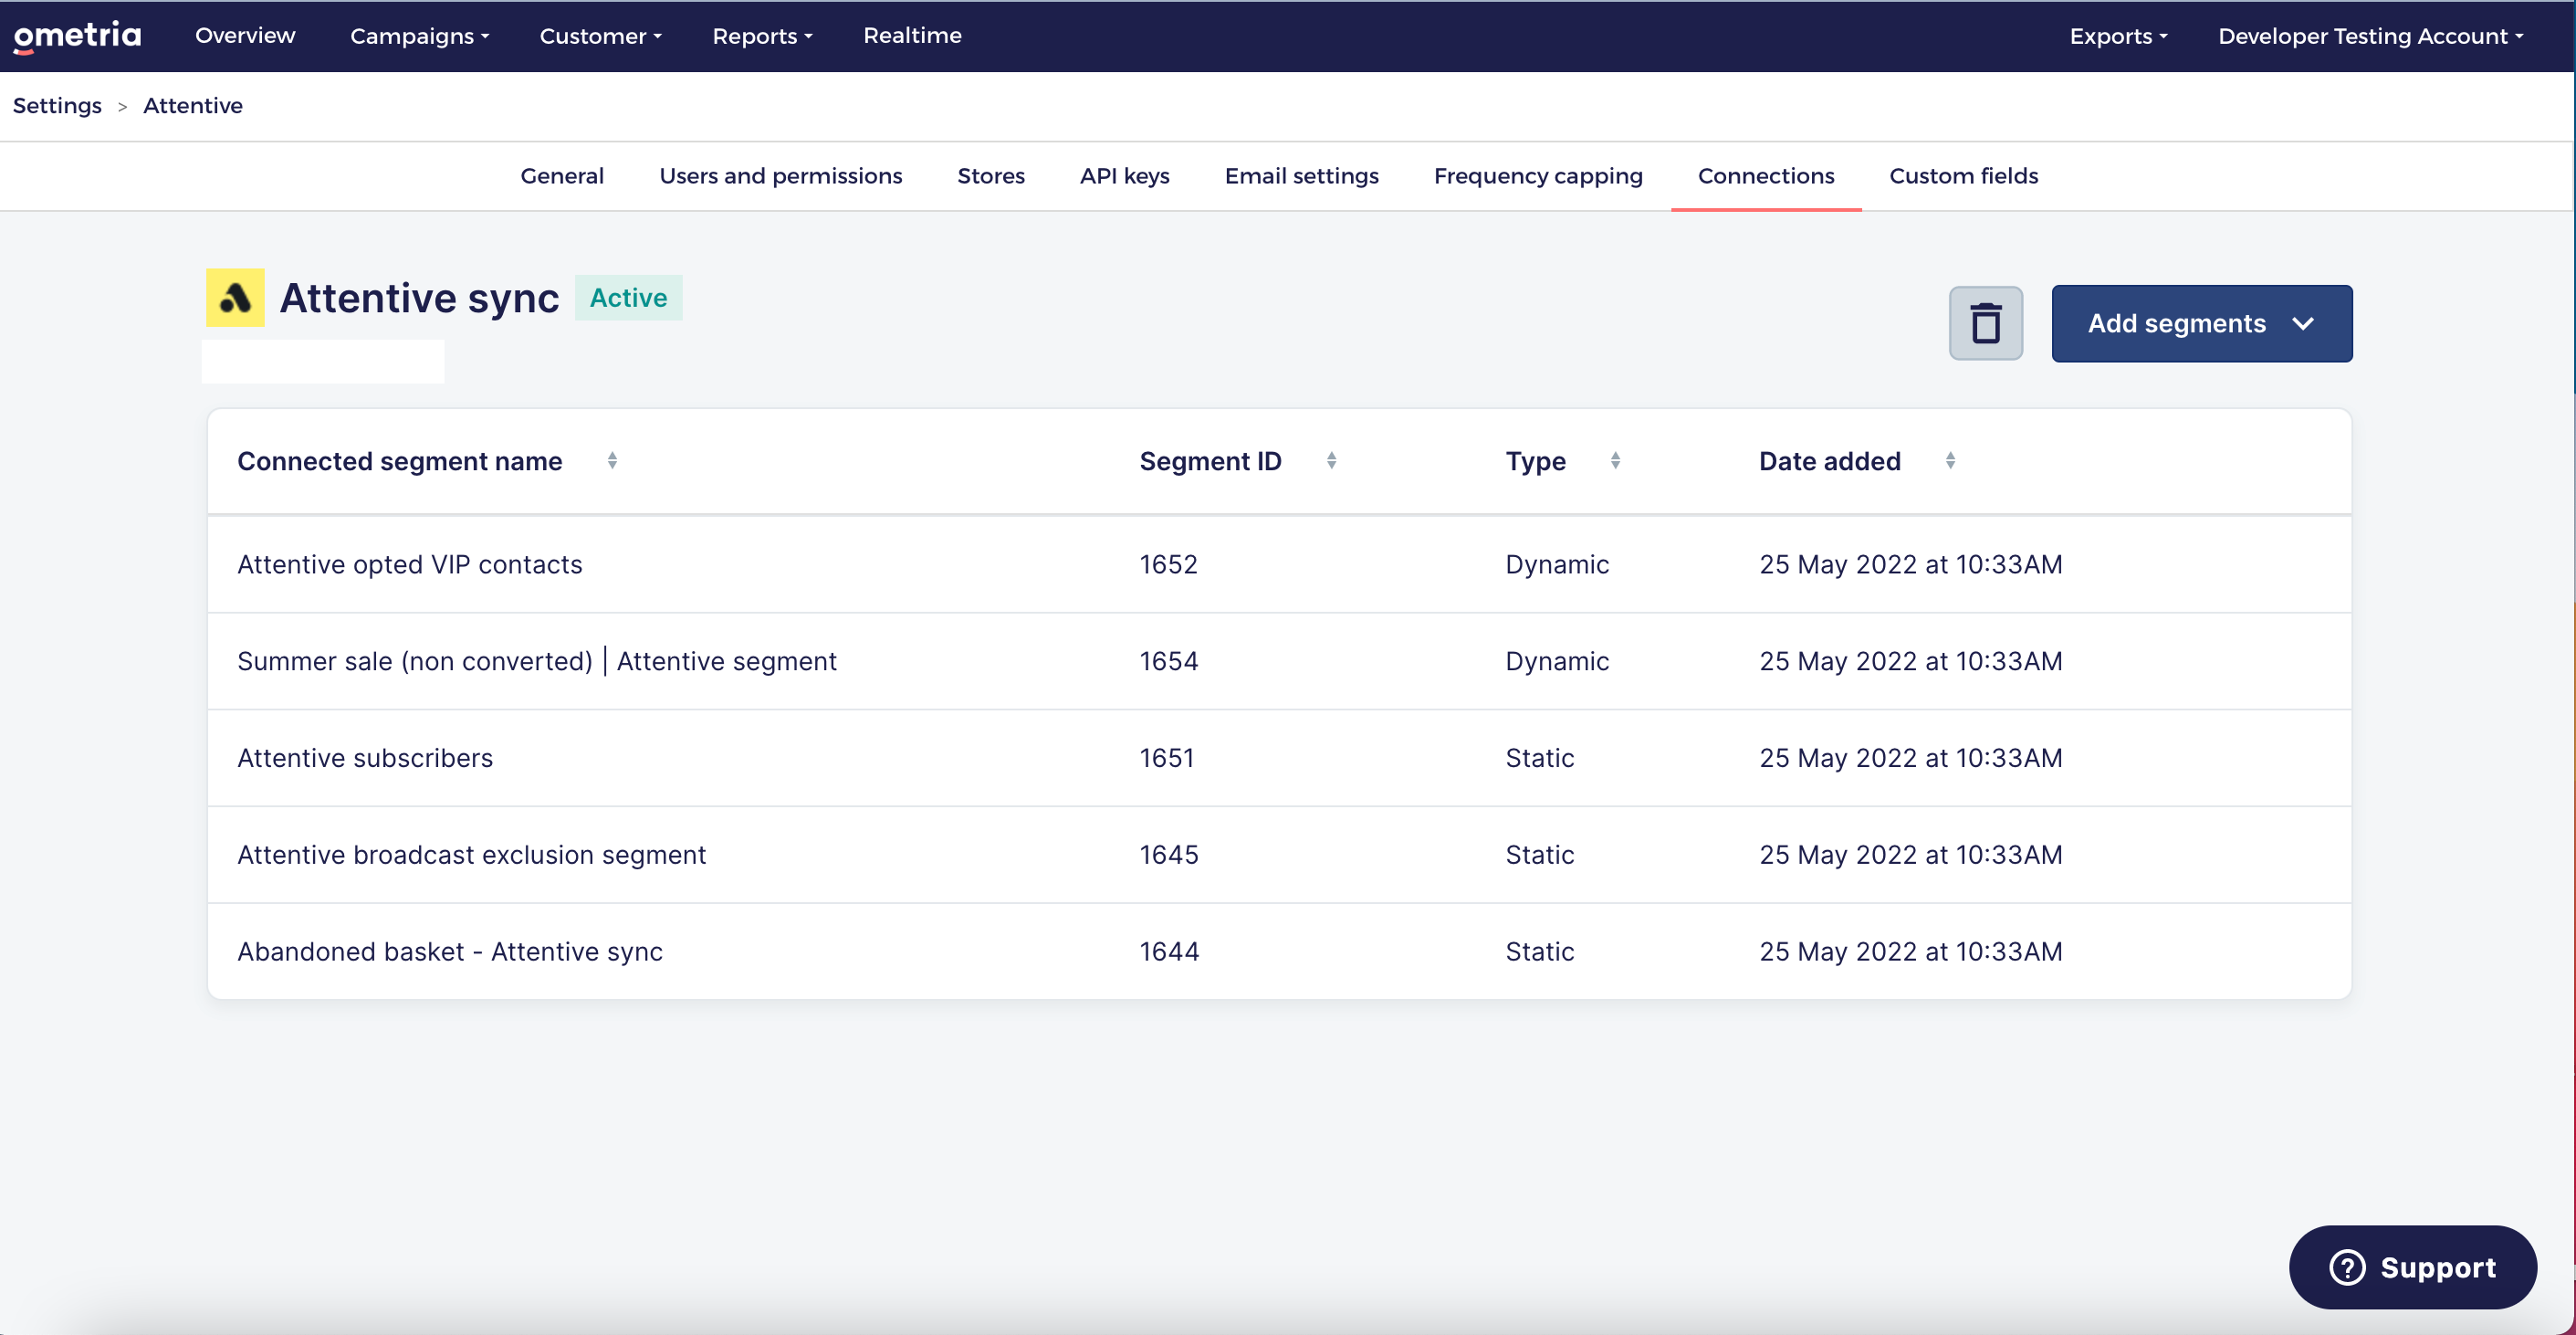Open the Exports menu
This screenshot has height=1335, width=2576.
[2118, 36]
